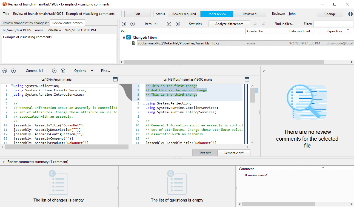This screenshot has height=207, width=354.
Task: Sort by the Comment column header
Action: (x=295, y=169)
